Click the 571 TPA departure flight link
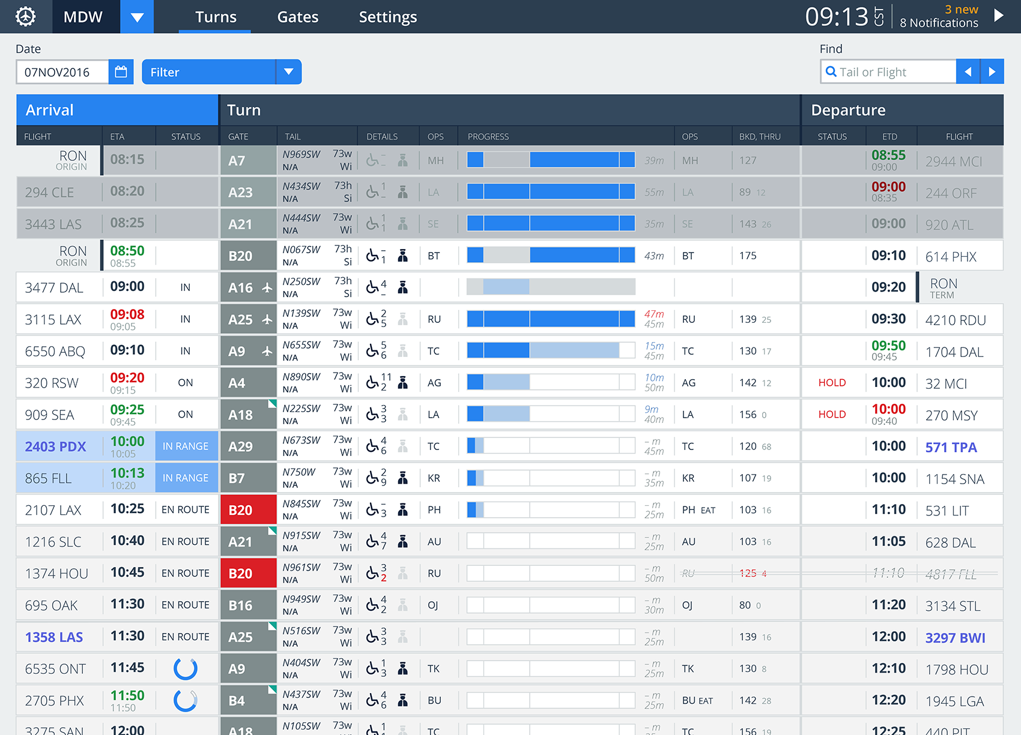 951,447
